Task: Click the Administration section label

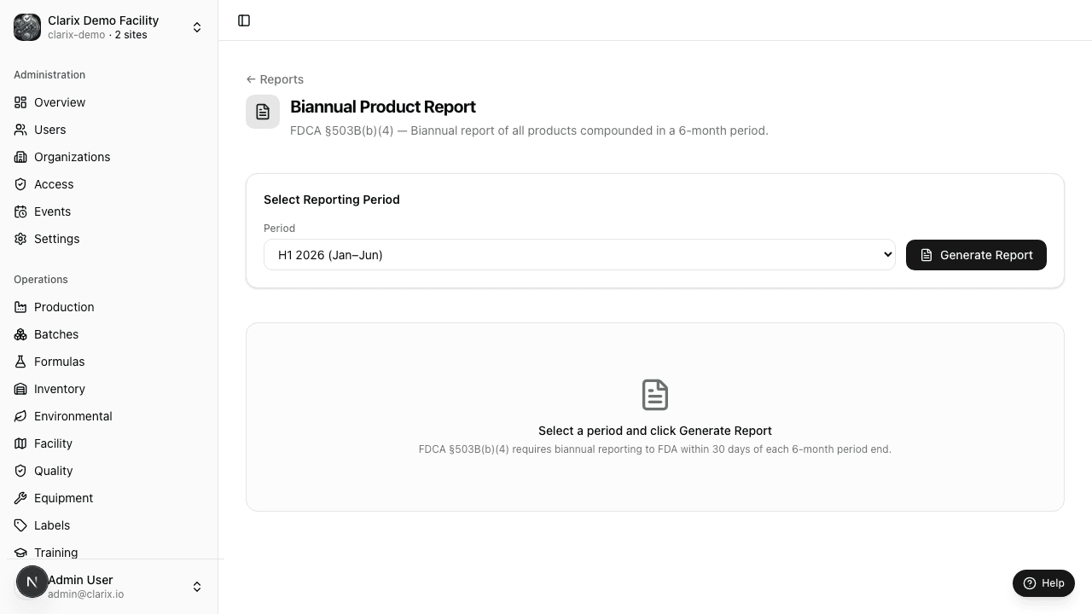Action: pyautogui.click(x=49, y=75)
